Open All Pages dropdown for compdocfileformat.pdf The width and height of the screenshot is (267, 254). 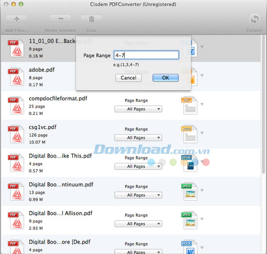point(138,109)
